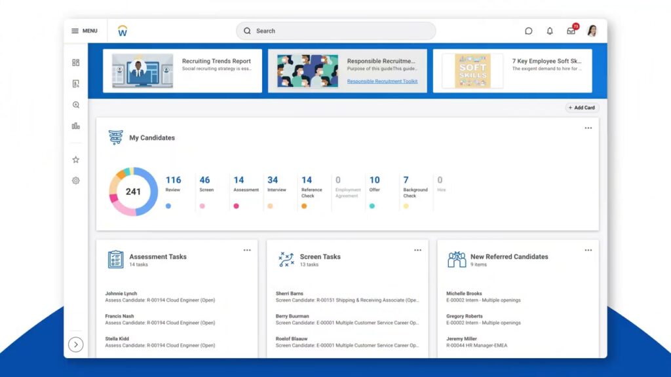Click the teal Offer legend dot
This screenshot has width=671, height=377.
[372, 206]
